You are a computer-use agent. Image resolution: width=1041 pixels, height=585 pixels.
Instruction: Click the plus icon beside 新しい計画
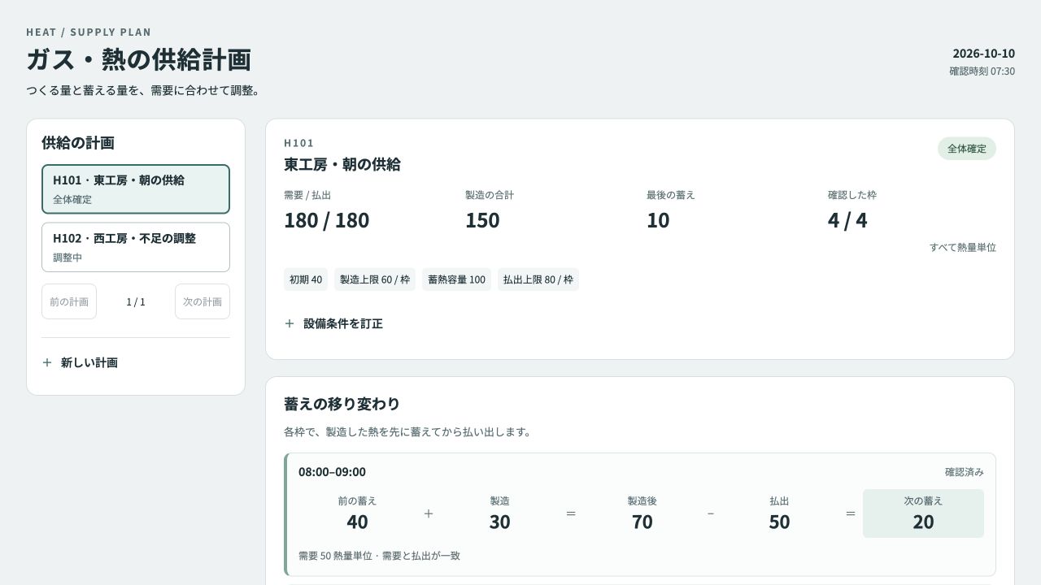point(47,362)
